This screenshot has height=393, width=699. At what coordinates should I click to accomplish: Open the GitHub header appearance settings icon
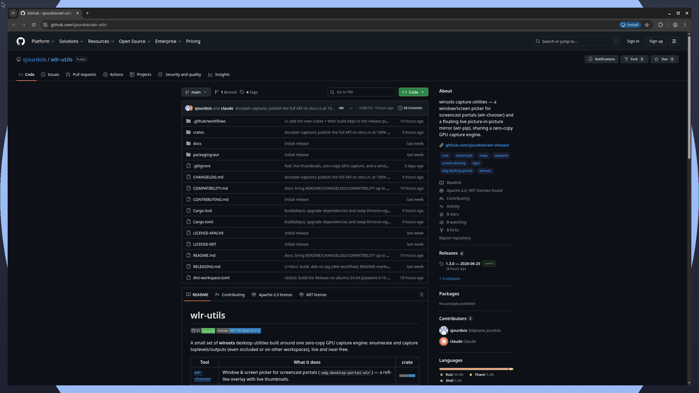(674, 41)
